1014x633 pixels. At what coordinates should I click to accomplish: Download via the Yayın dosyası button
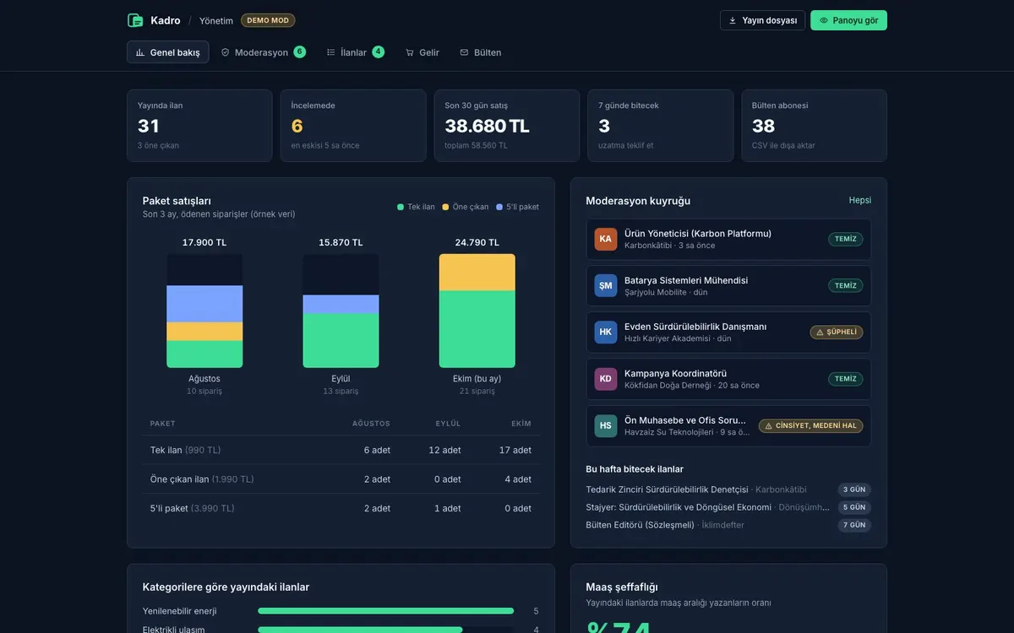pos(762,20)
